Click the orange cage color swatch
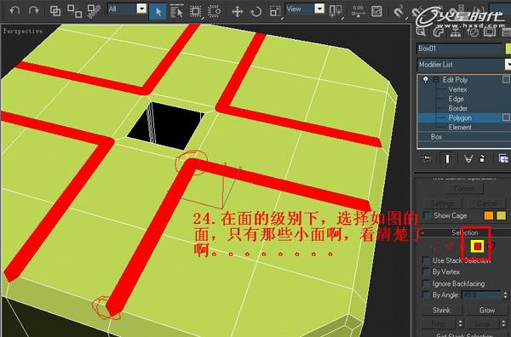The width and height of the screenshot is (511, 337). click(x=489, y=215)
